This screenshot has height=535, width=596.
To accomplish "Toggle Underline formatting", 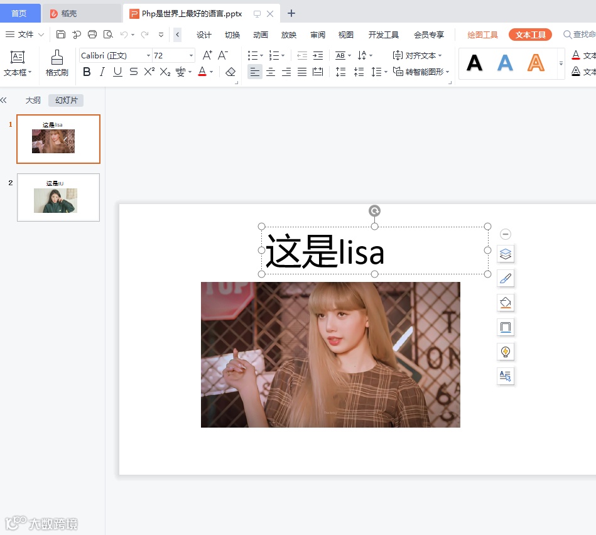I will point(118,72).
